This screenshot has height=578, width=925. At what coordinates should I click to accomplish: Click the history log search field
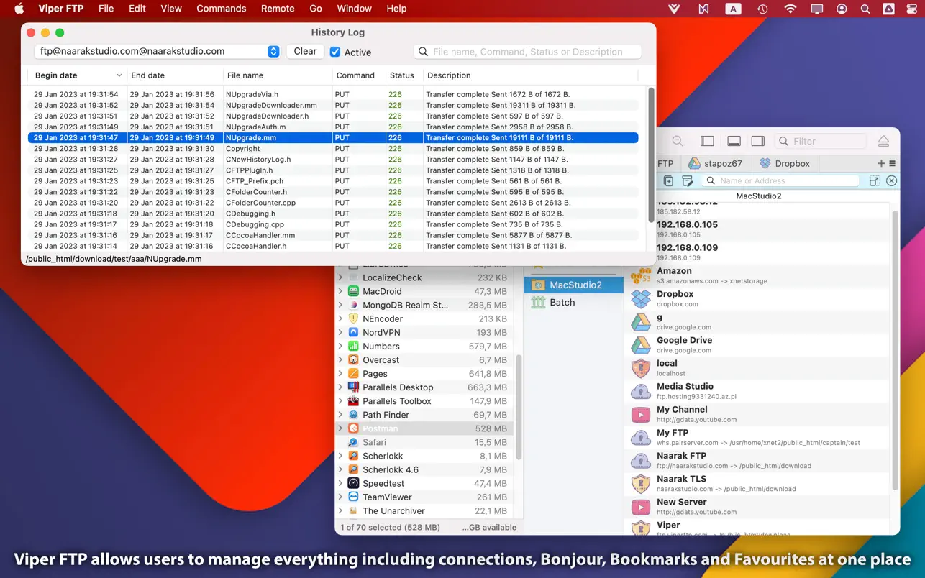(532, 52)
